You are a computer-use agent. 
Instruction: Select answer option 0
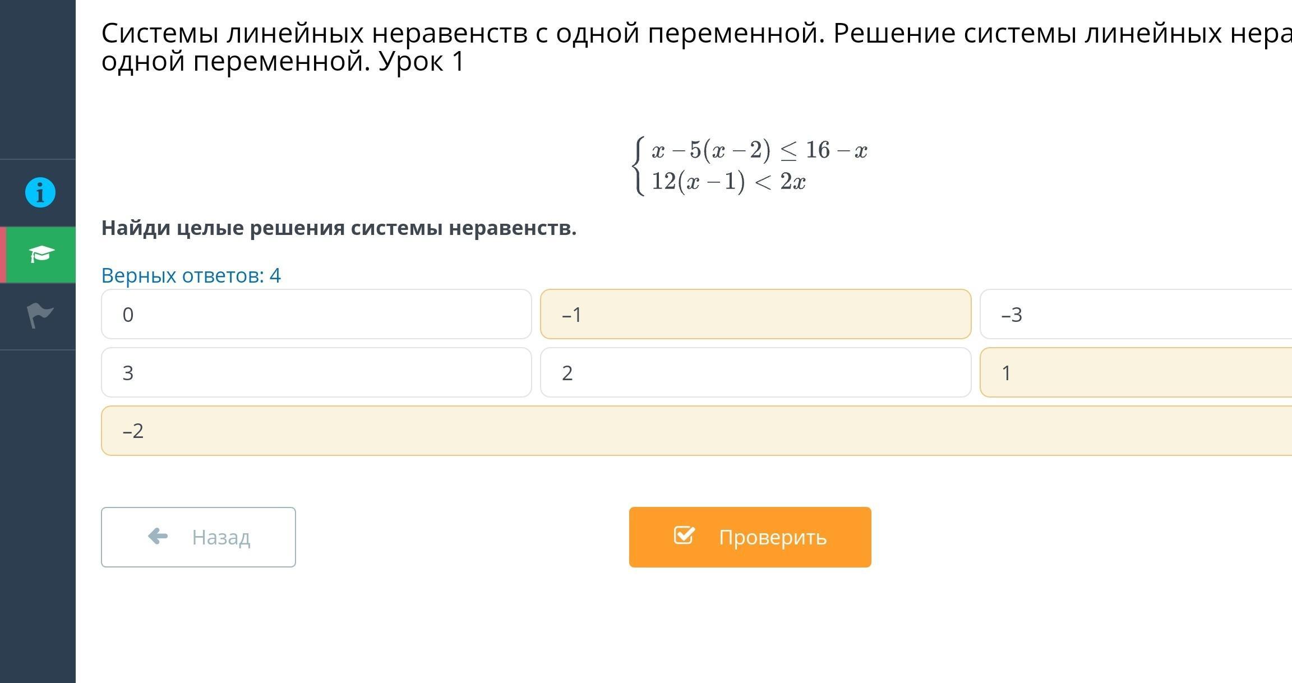(316, 315)
